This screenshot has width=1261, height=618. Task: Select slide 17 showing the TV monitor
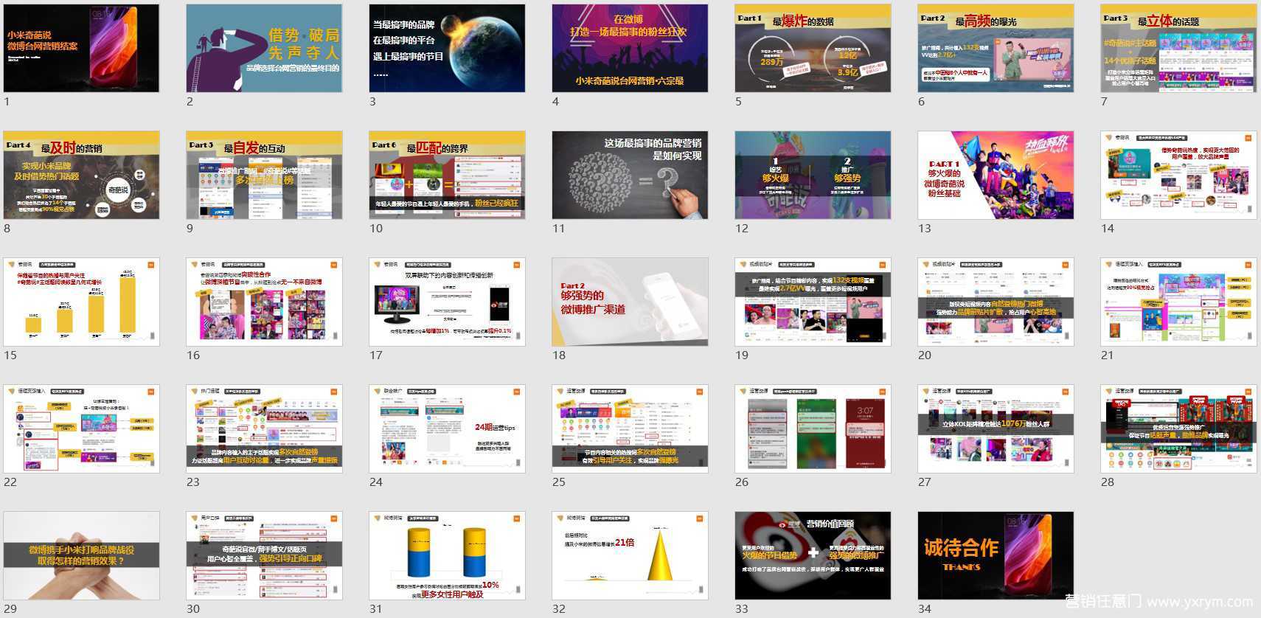click(447, 302)
